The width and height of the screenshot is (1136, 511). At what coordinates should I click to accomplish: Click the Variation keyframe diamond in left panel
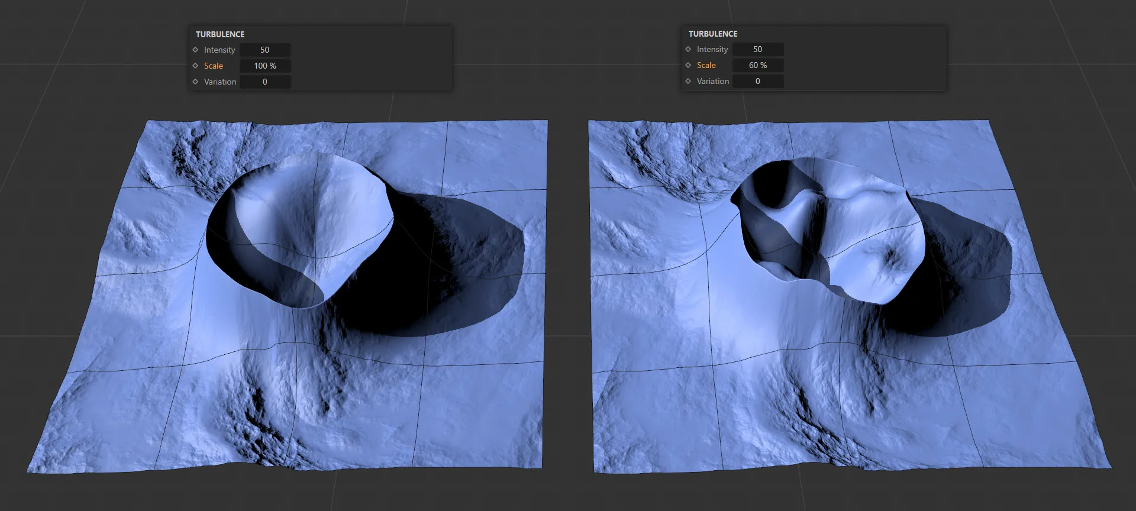195,82
